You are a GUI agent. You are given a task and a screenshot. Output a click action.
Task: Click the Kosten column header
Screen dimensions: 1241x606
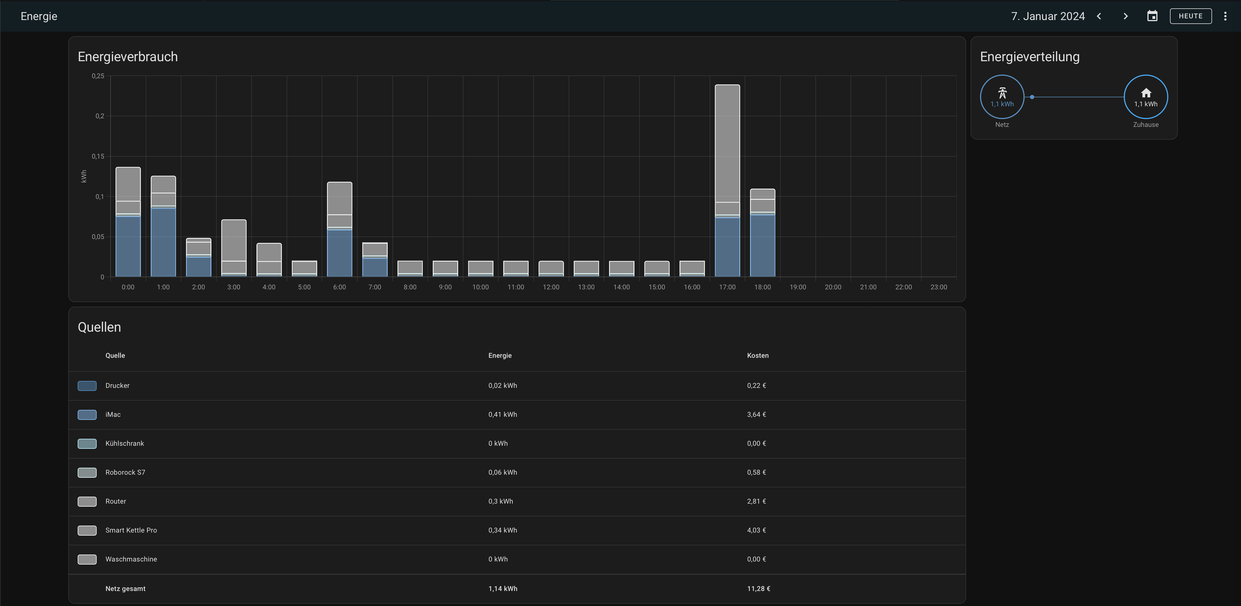tap(757, 356)
